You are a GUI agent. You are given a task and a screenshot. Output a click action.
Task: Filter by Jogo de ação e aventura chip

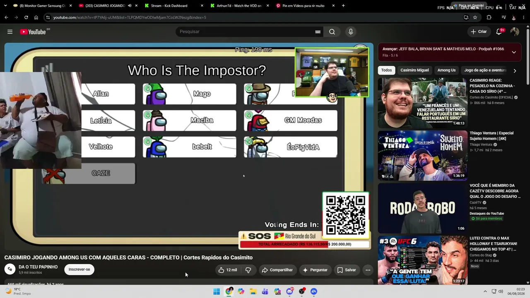pos(485,70)
